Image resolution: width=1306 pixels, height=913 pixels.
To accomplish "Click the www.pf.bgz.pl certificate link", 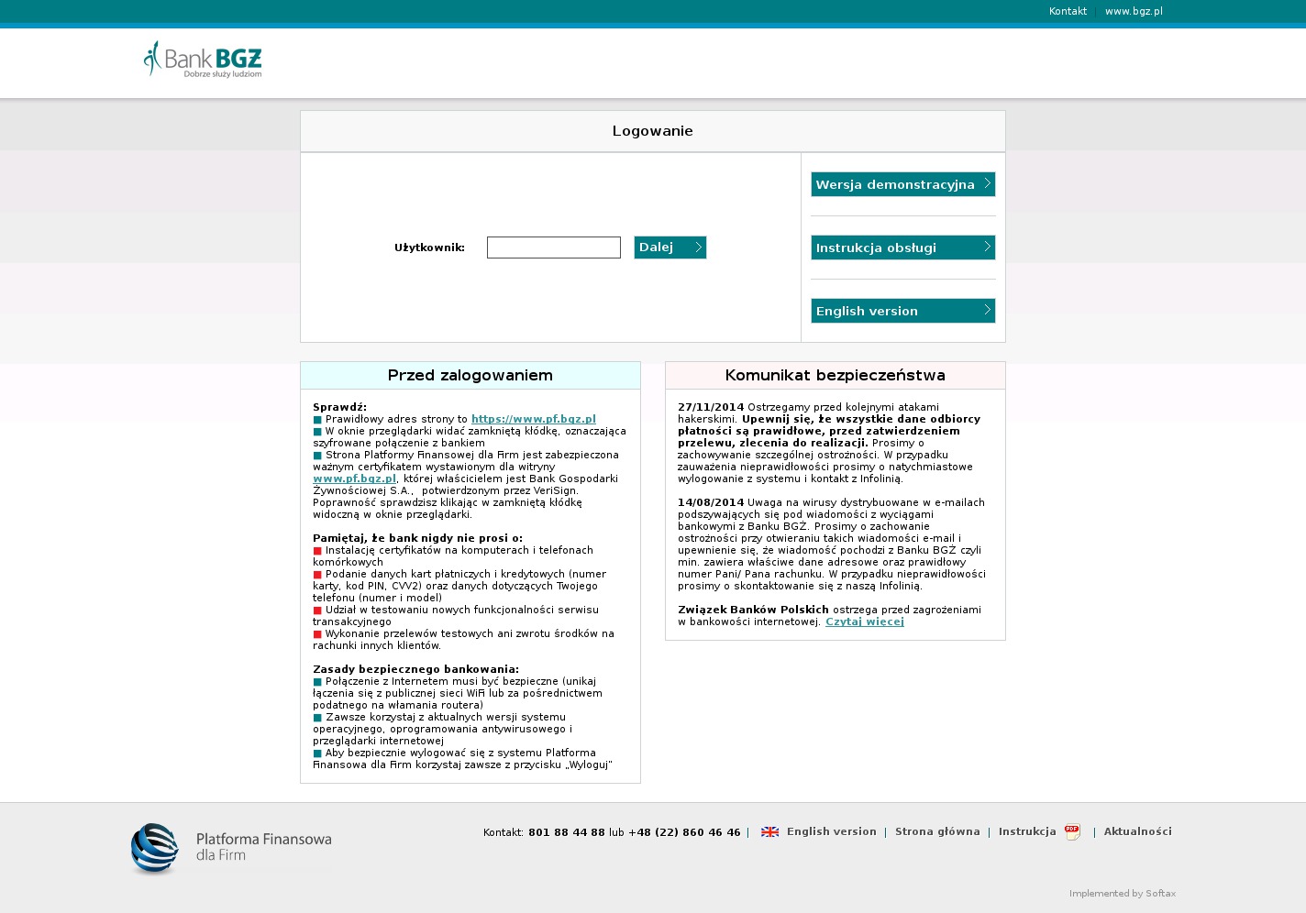I will pyautogui.click(x=354, y=478).
